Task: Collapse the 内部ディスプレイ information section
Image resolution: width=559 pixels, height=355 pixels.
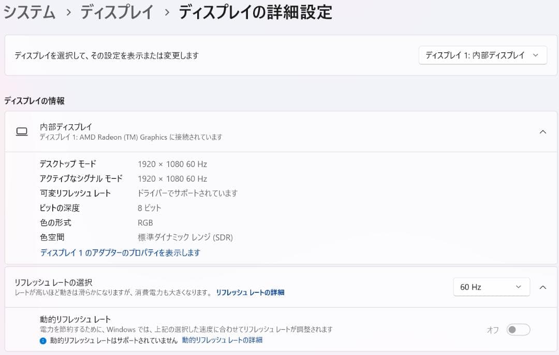Action: tap(542, 131)
